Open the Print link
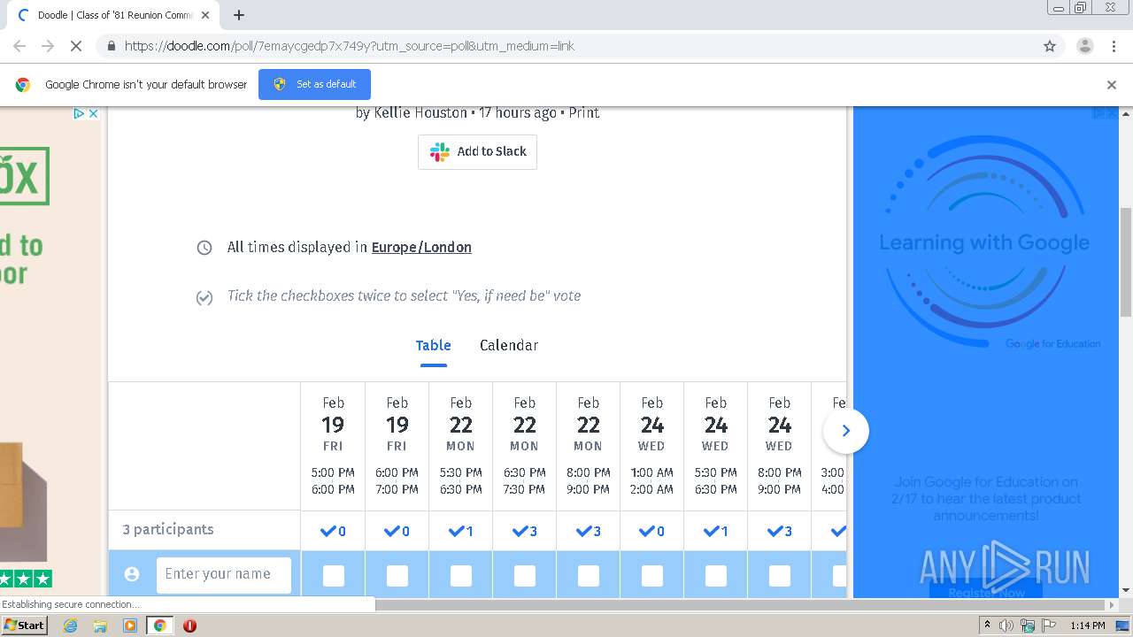Image resolution: width=1133 pixels, height=637 pixels. pos(584,112)
